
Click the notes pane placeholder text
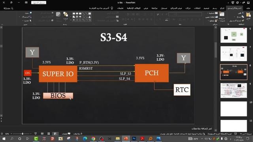(x=202, y=129)
